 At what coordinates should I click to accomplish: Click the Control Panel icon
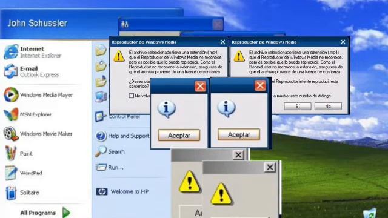coord(101,116)
